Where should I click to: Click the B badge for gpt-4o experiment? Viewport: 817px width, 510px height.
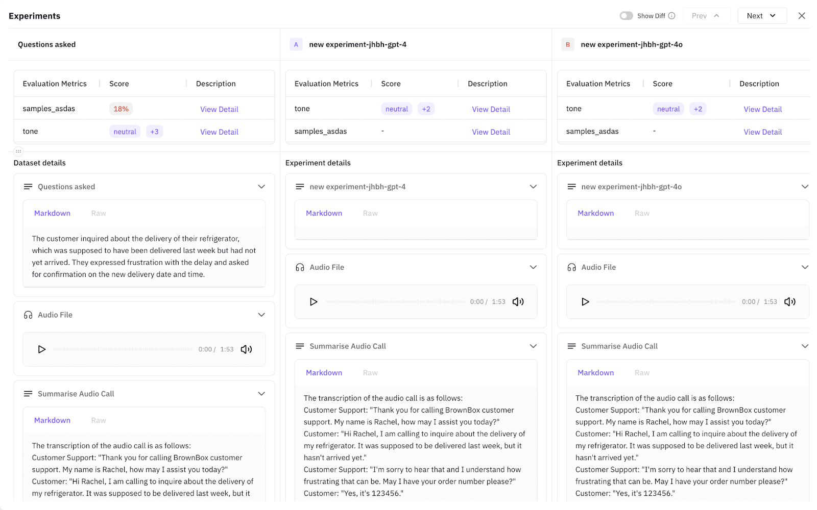pyautogui.click(x=568, y=44)
